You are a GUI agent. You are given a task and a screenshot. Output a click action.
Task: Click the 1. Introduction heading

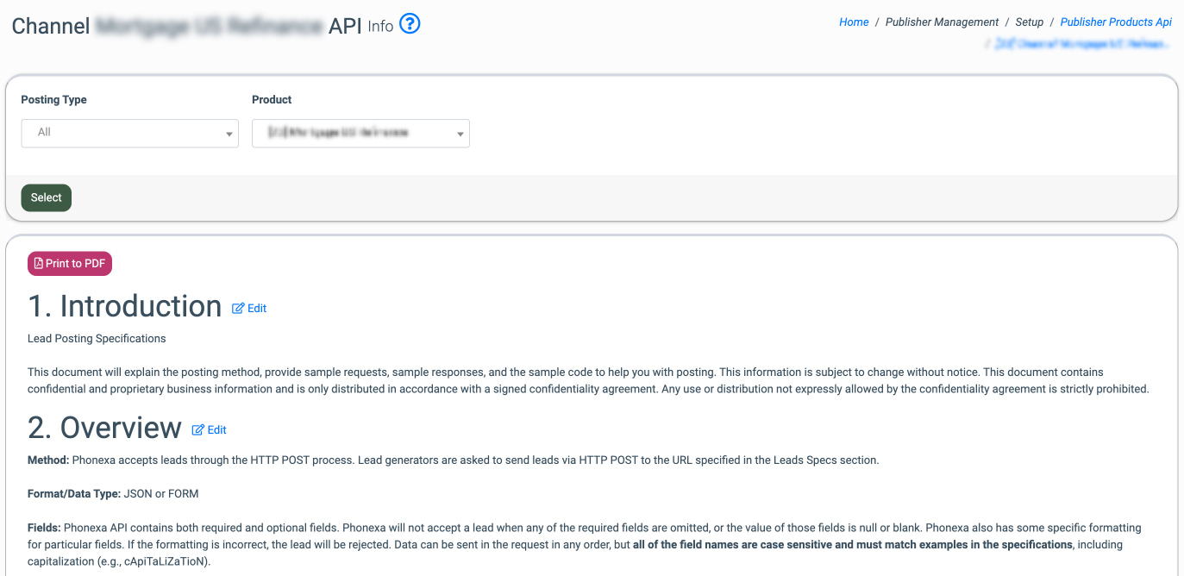coord(125,307)
